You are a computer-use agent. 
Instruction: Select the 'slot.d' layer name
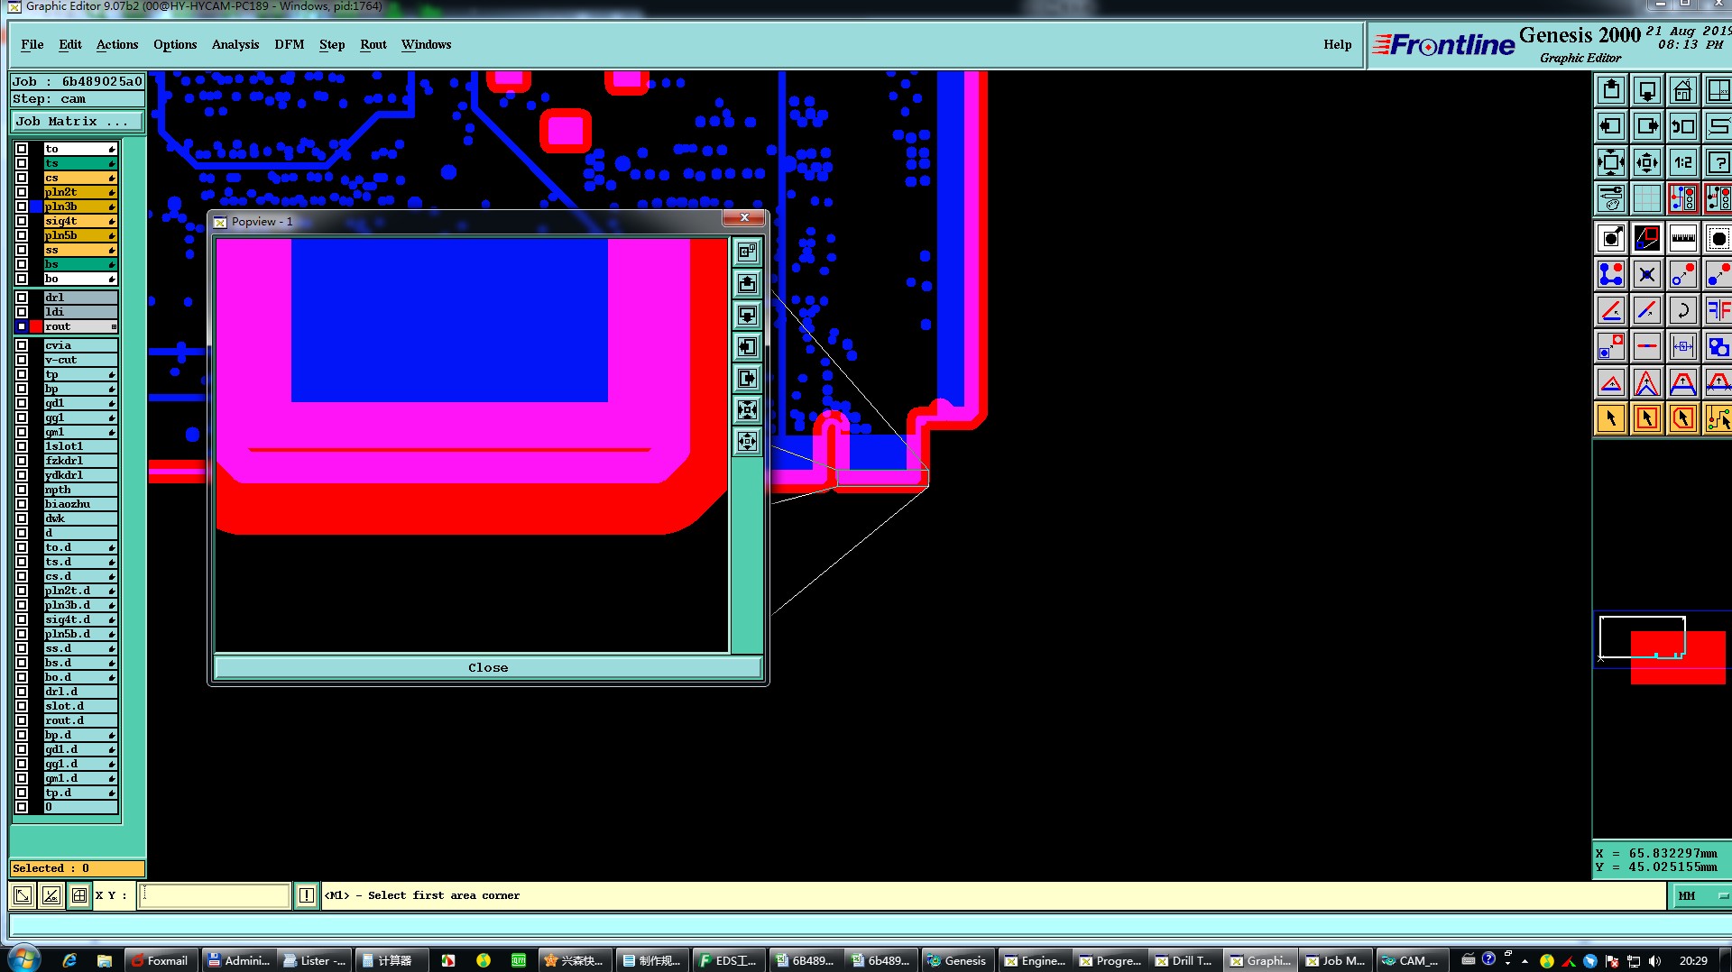(80, 706)
